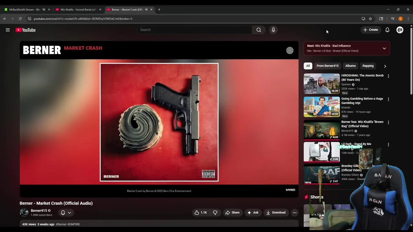Click the #Berner hashtag
The image size is (413, 232).
click(61, 224)
